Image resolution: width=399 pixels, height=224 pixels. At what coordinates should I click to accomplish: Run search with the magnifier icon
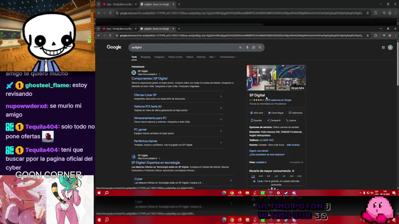click(260, 48)
